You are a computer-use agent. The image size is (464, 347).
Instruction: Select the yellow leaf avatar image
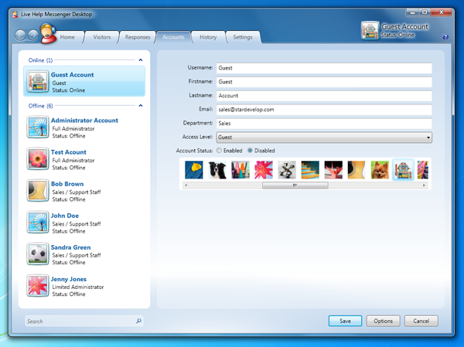tap(194, 170)
